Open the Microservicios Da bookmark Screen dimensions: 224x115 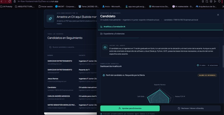[159, 7]
